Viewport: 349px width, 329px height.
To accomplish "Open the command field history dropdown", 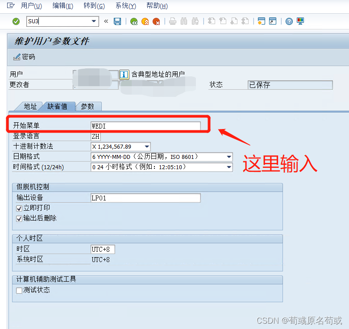I will point(94,21).
